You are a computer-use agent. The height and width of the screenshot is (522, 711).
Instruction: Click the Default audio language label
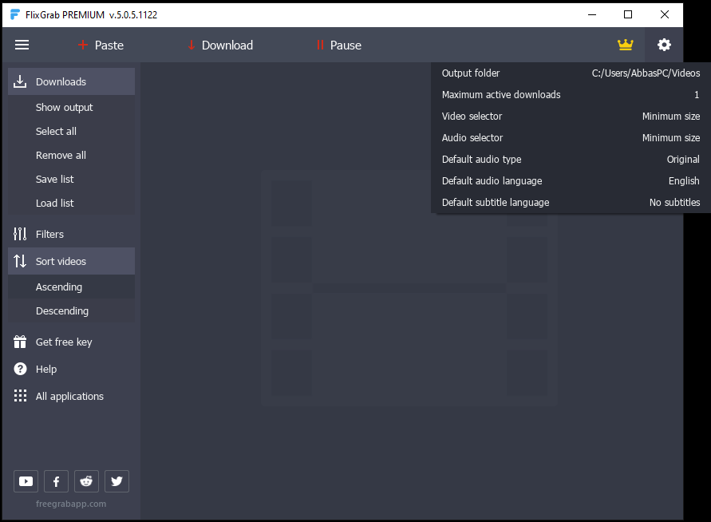tap(492, 181)
